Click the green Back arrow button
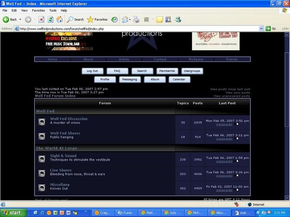 coord(6,20)
